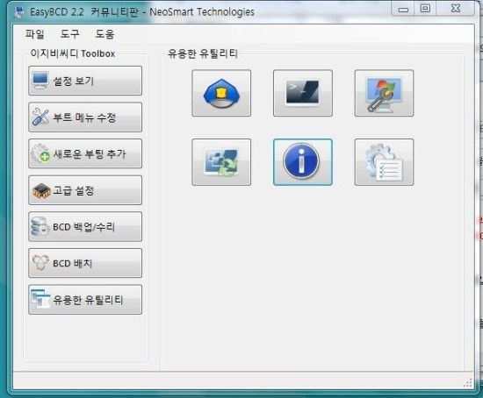Maximize the EasyBCD window

tap(425, 9)
